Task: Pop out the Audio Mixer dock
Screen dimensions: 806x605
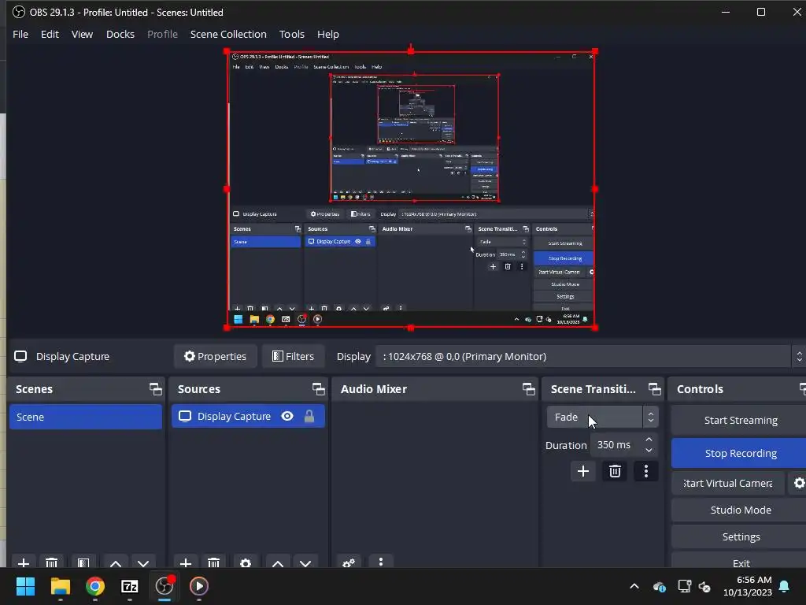Action: point(528,389)
